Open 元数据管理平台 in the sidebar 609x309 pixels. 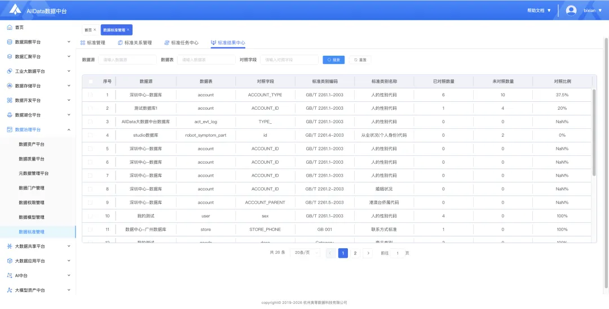click(x=34, y=173)
